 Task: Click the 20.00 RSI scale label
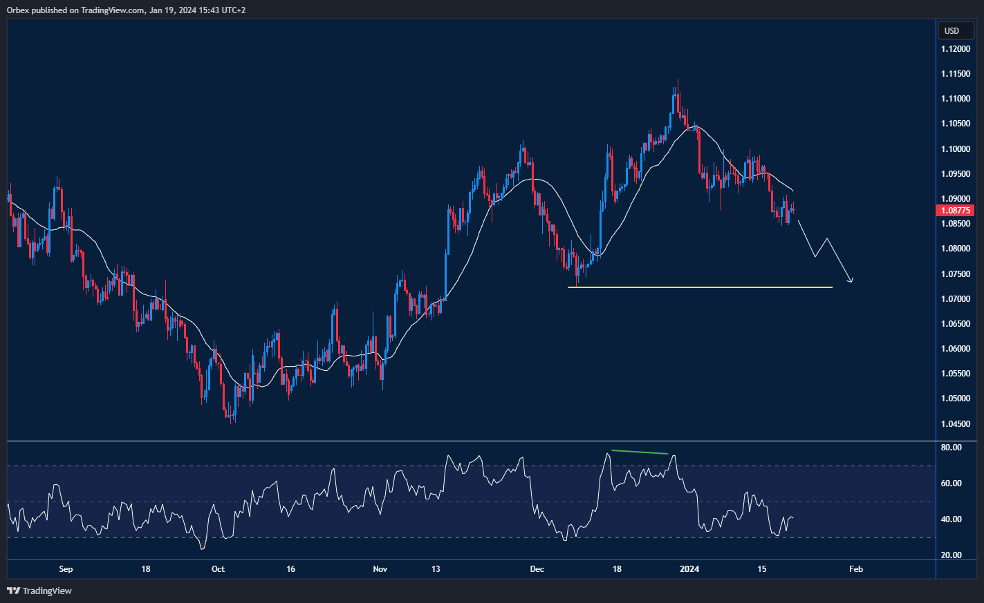[951, 555]
